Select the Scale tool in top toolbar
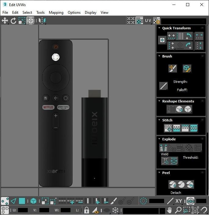 coord(22,20)
